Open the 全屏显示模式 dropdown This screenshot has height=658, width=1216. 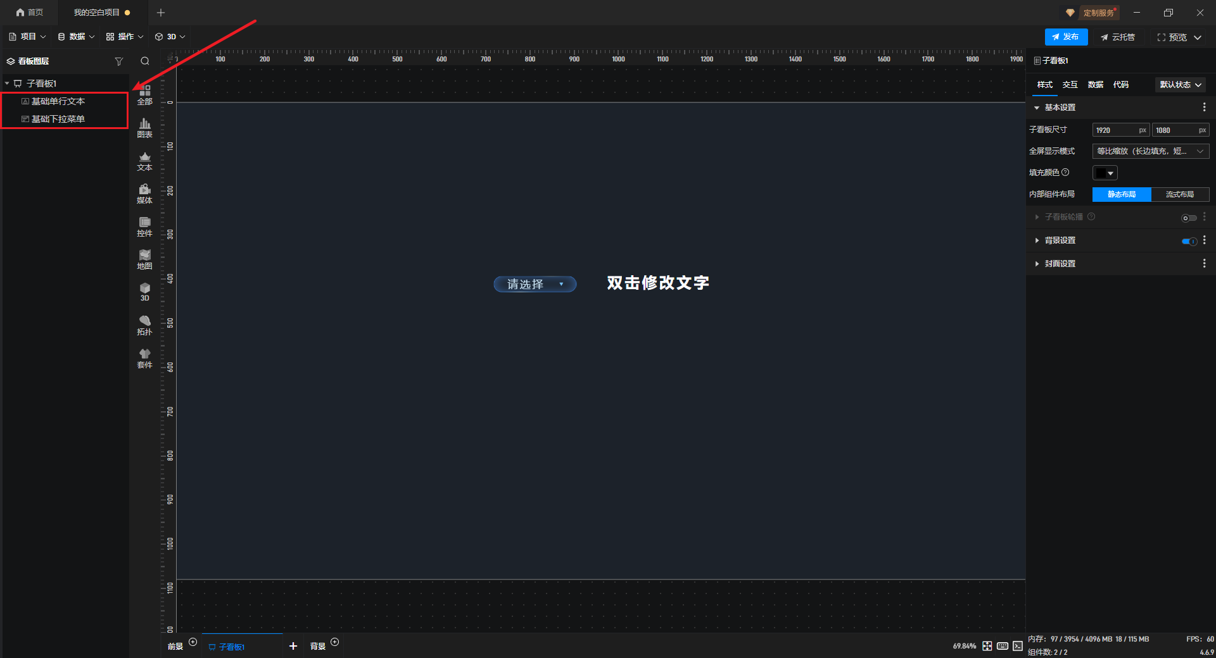click(x=1150, y=151)
